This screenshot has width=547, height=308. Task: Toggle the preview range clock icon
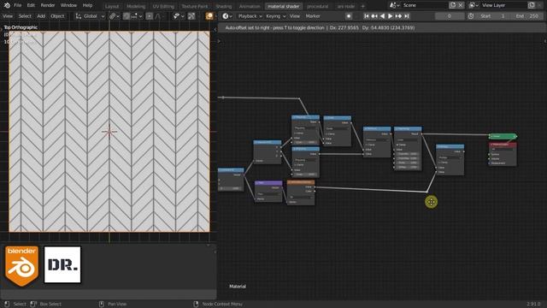click(471, 16)
